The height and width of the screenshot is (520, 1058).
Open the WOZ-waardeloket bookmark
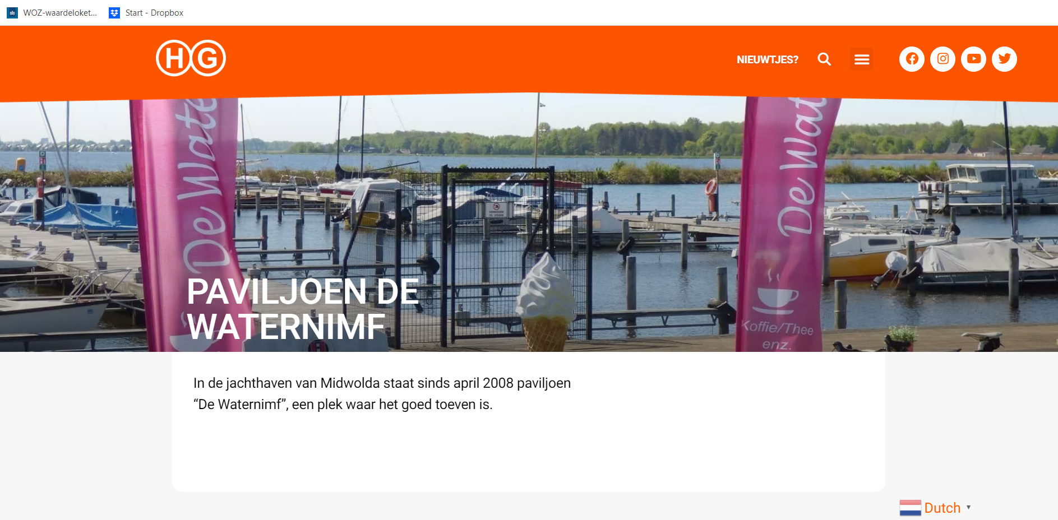pyautogui.click(x=52, y=13)
